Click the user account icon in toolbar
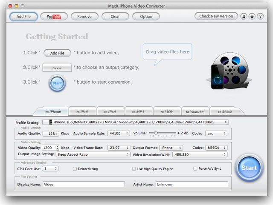Image resolution: width=273 pixels, height=205 pixels. [x=244, y=17]
